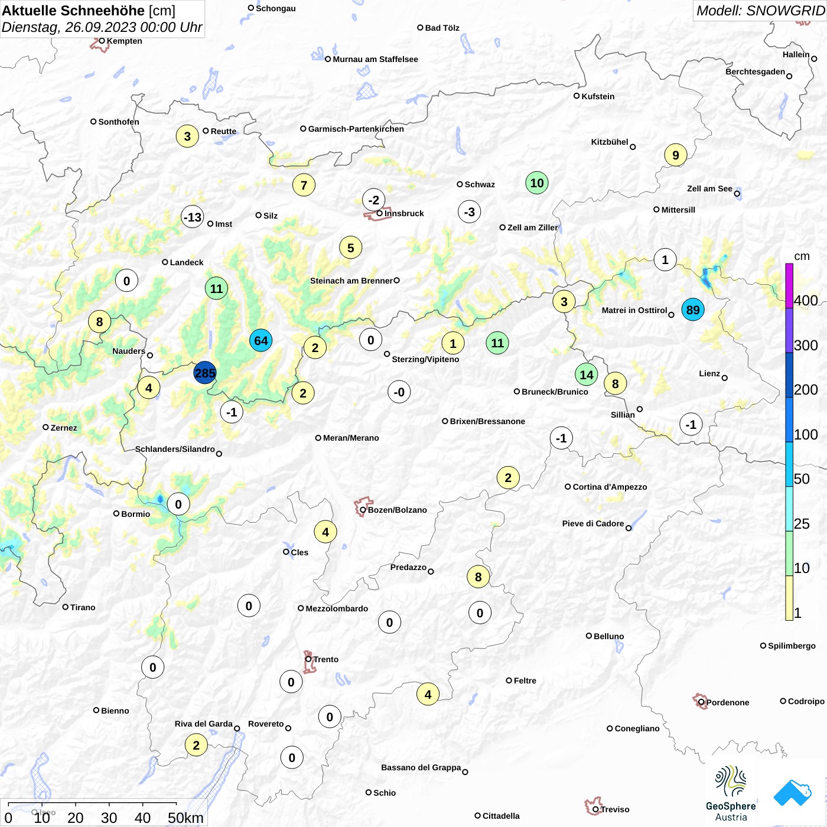Click the Innsbruck city label
This screenshot has height=827, width=827.
(404, 213)
